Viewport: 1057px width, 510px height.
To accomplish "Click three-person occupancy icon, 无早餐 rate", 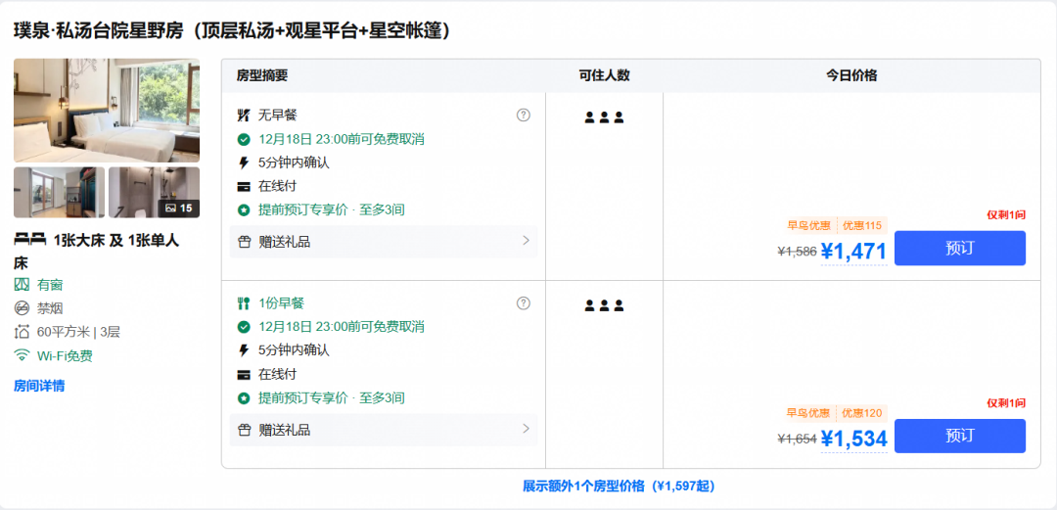I will [604, 117].
